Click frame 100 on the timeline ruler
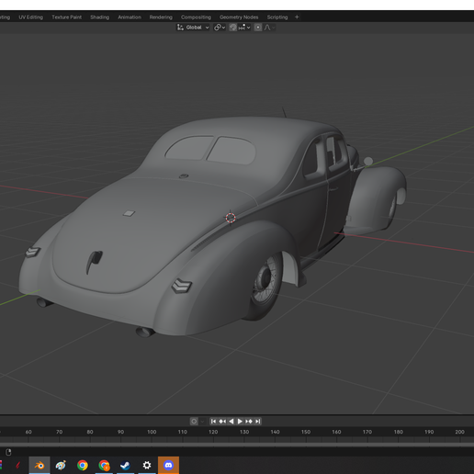The height and width of the screenshot is (474, 474). [152, 432]
